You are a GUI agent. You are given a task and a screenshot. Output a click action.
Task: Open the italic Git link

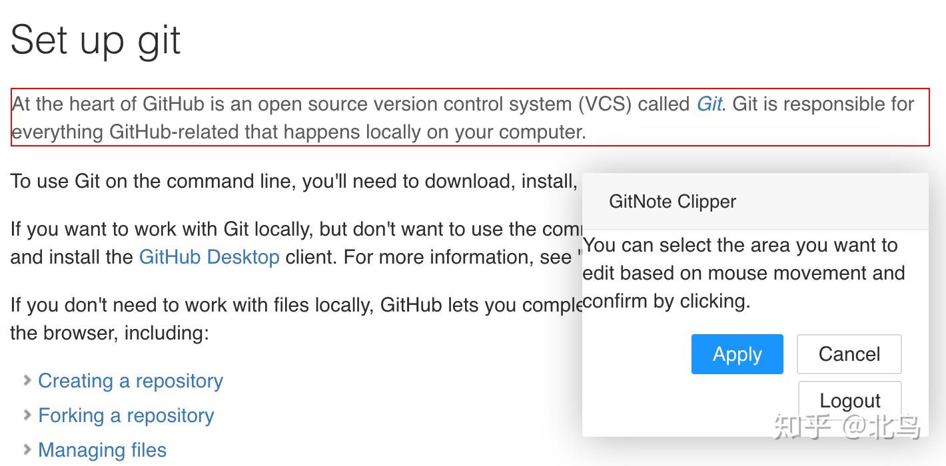709,104
